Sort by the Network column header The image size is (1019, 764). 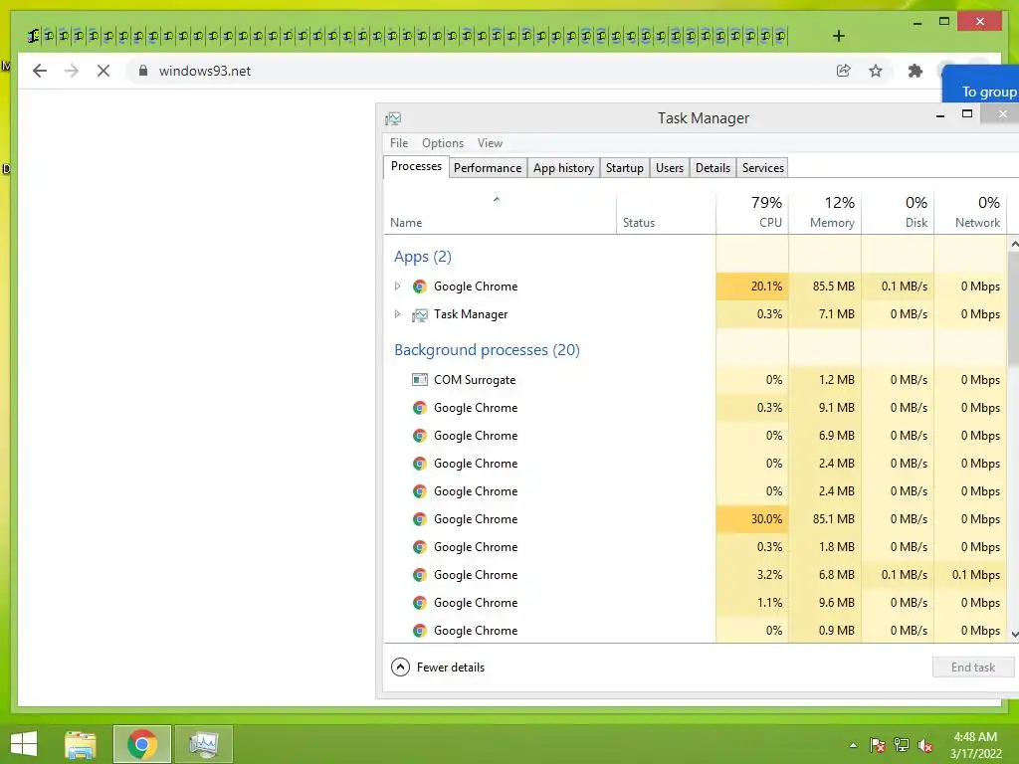coord(971,213)
